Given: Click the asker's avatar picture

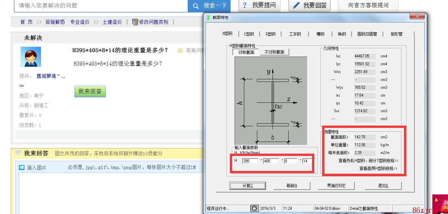Looking at the screenshot, I should coord(31,57).
